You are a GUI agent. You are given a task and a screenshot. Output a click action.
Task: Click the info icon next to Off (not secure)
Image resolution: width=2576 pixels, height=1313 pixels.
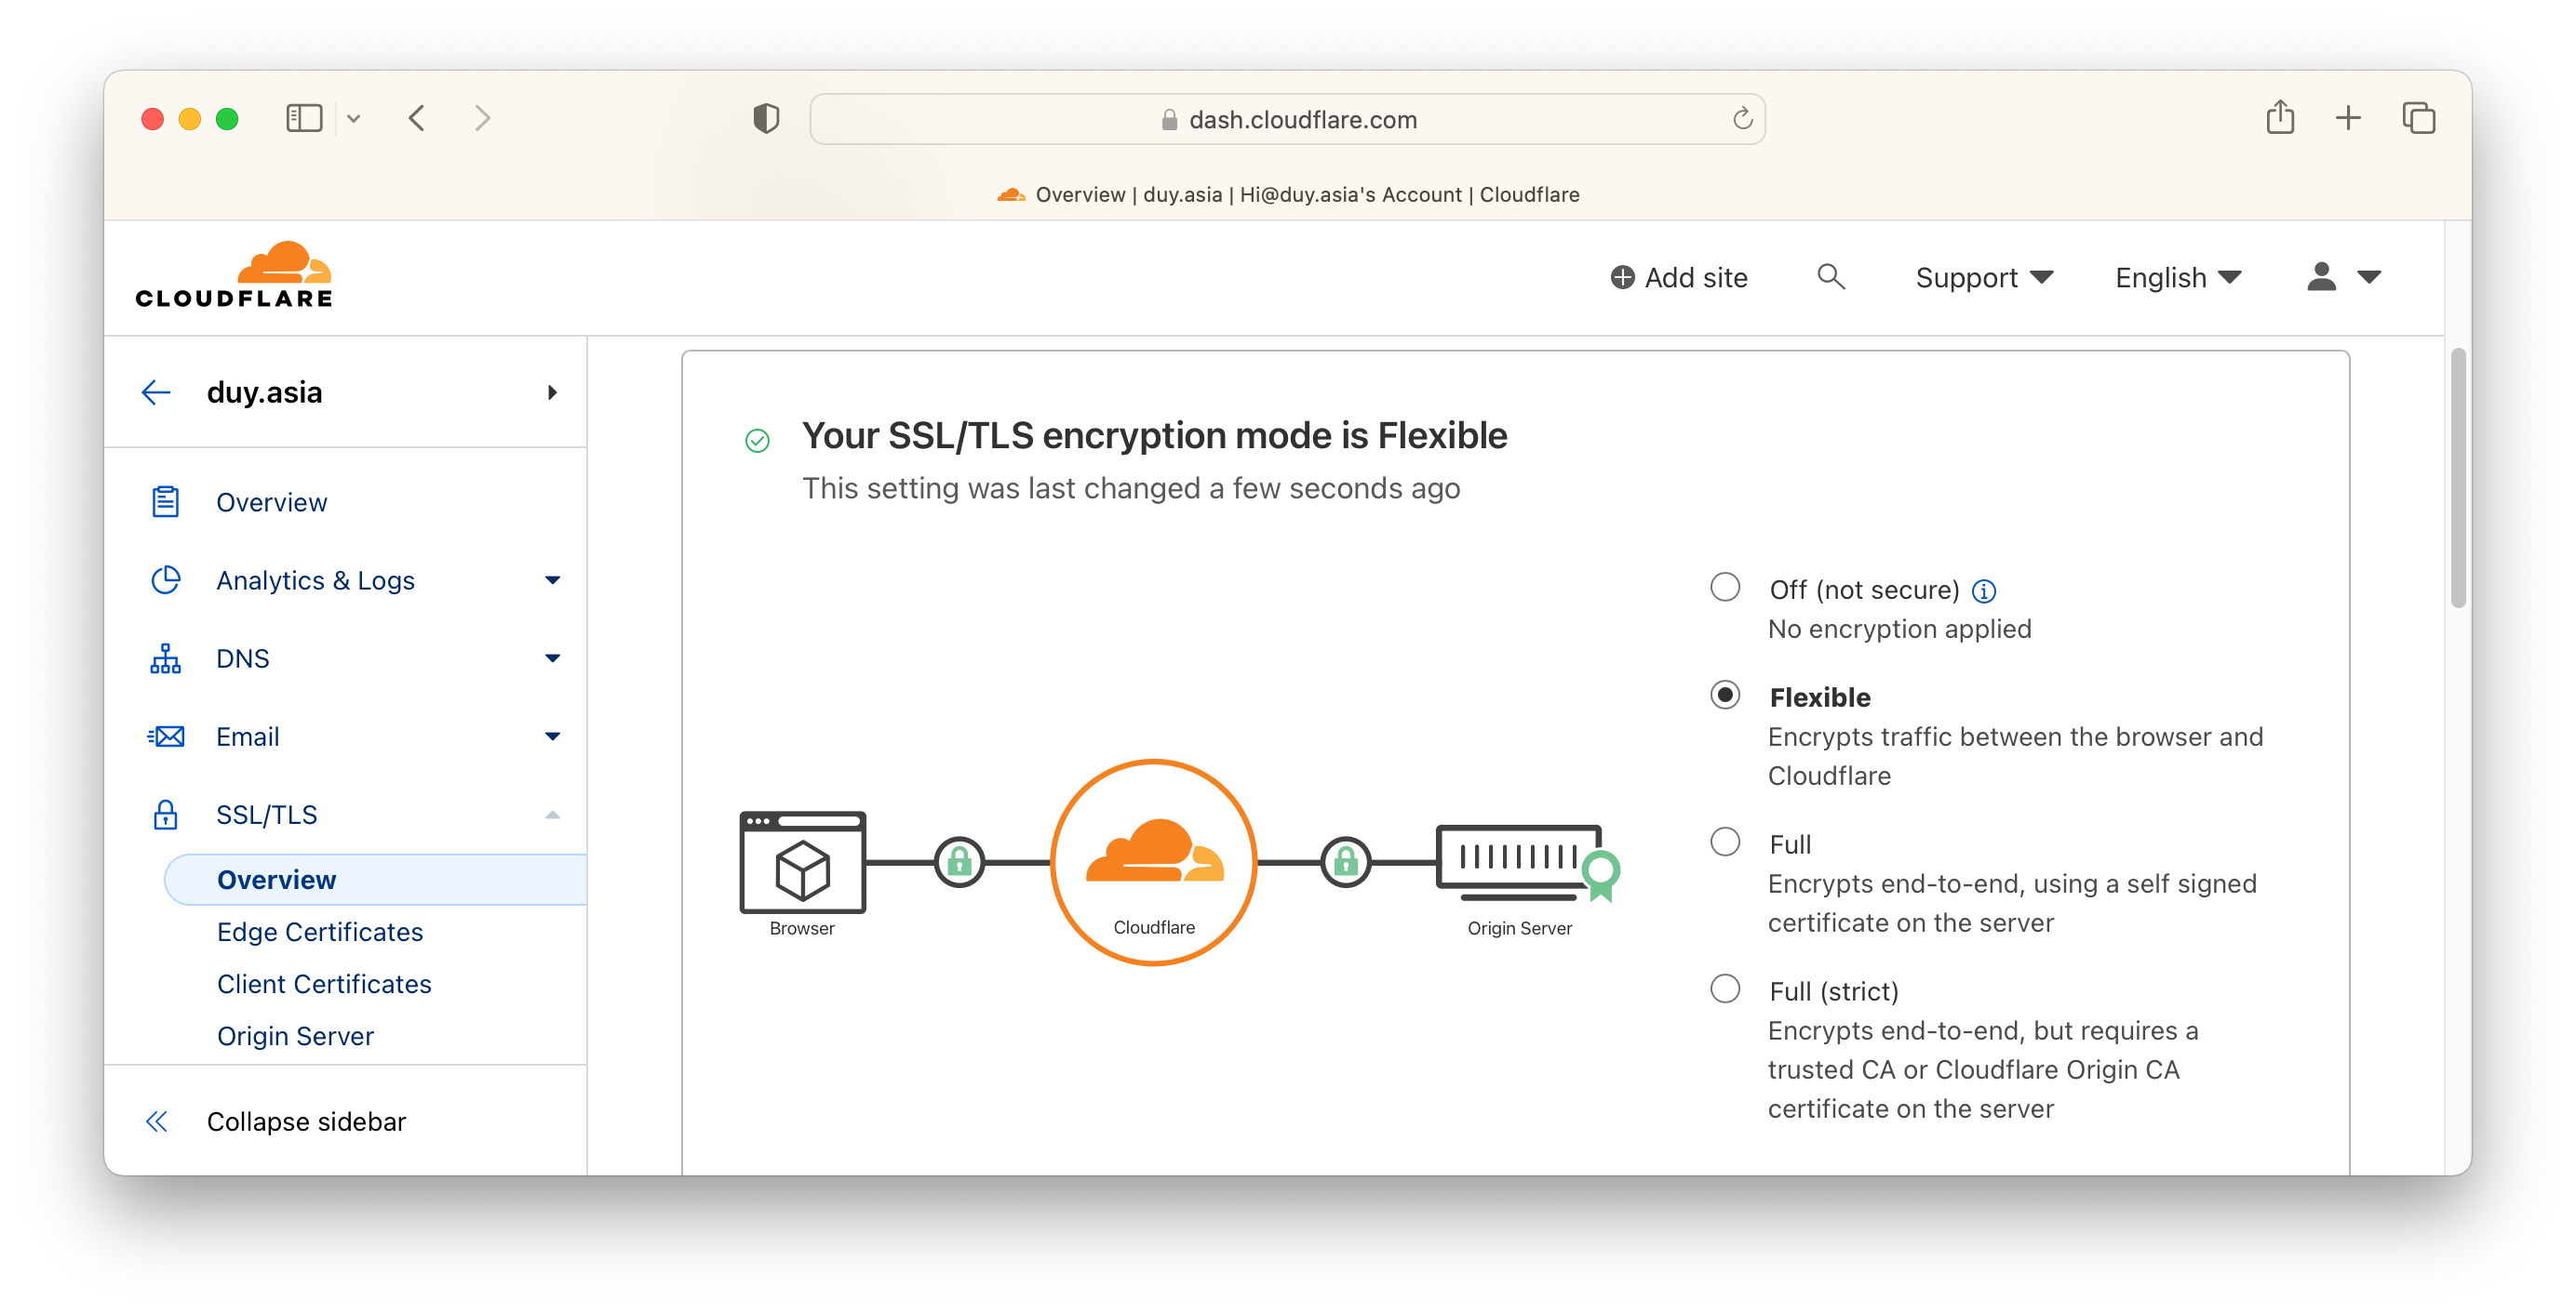[x=1983, y=590]
